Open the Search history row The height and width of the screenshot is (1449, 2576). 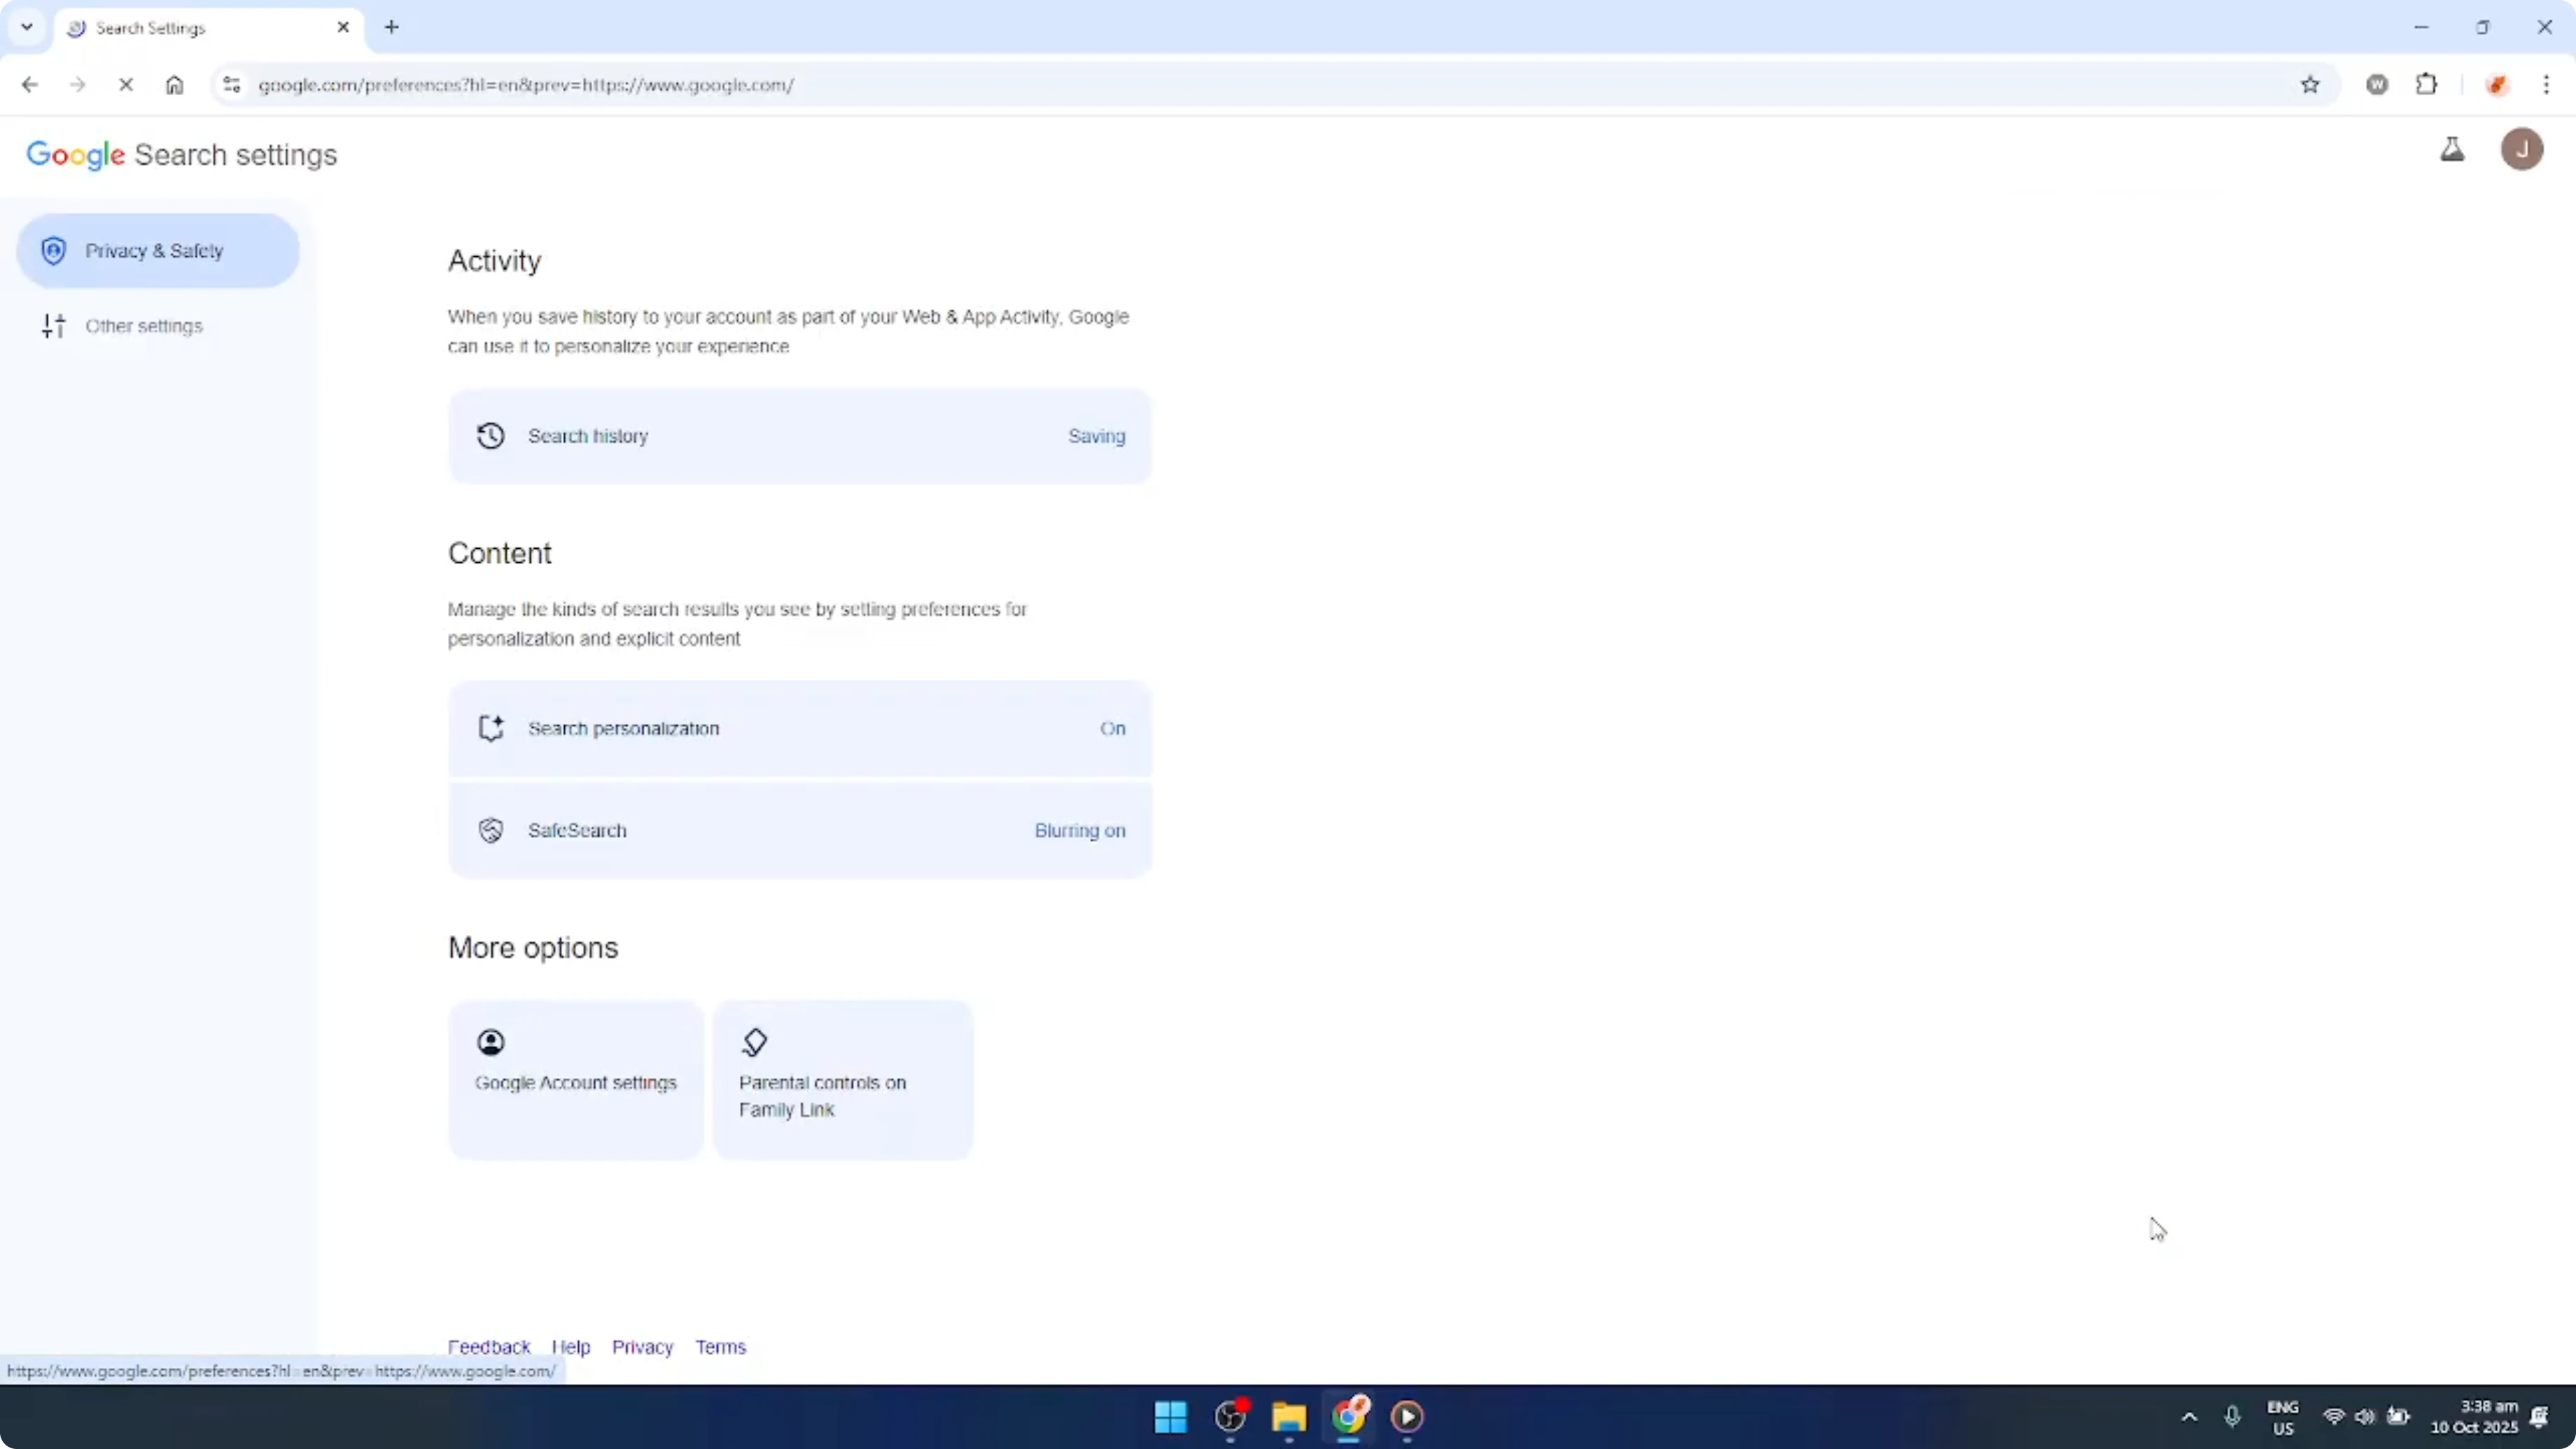point(800,436)
